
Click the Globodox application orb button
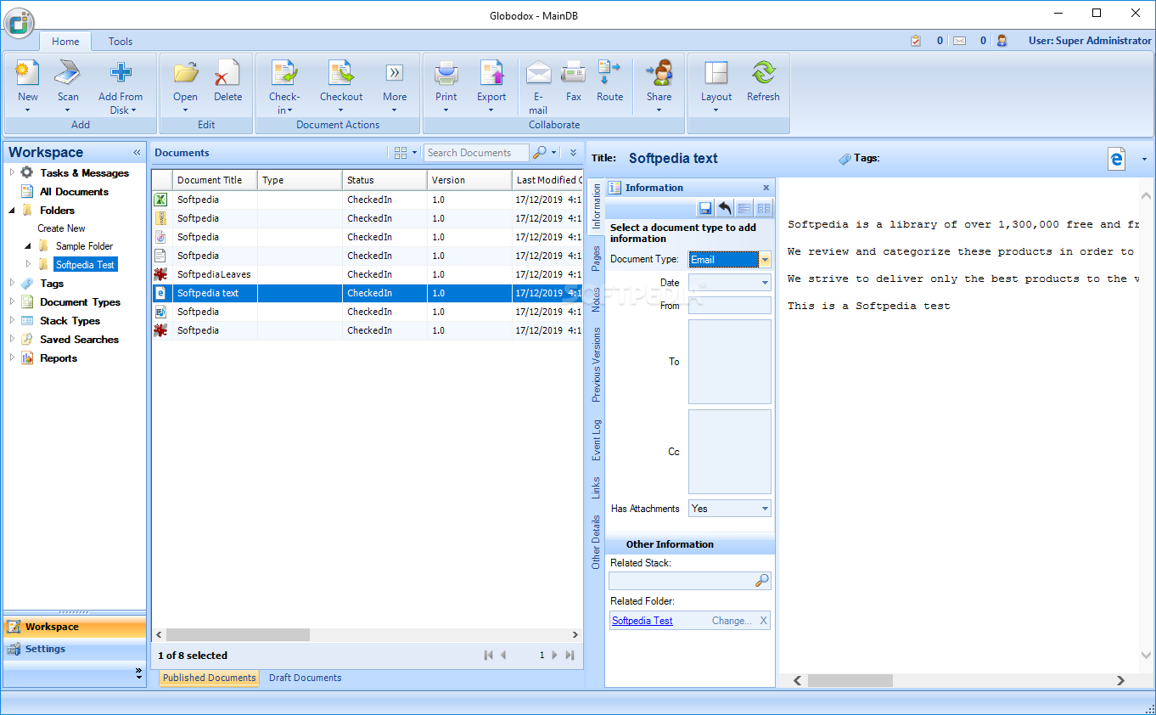(19, 23)
